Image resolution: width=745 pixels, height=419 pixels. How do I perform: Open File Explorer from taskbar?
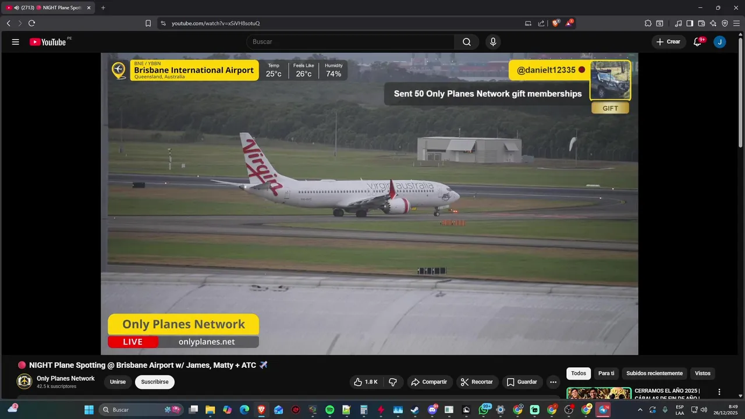pos(210,410)
